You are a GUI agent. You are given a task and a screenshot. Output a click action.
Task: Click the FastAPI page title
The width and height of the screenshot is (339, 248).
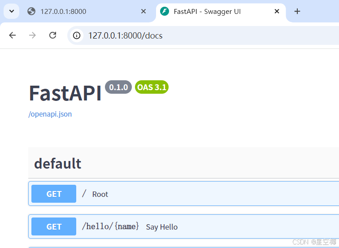point(65,93)
